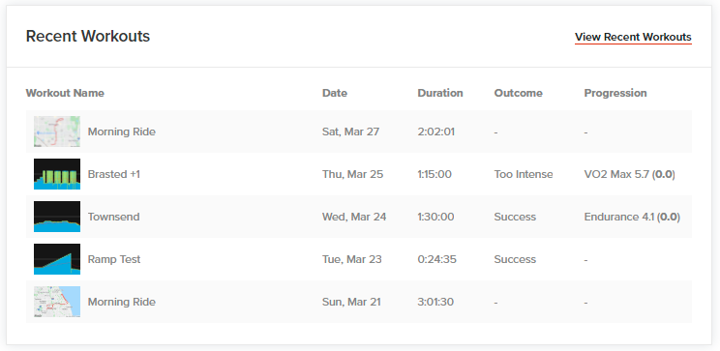Click the Sat, Mar 27 Morning Ride map thumbnail

[x=57, y=132]
